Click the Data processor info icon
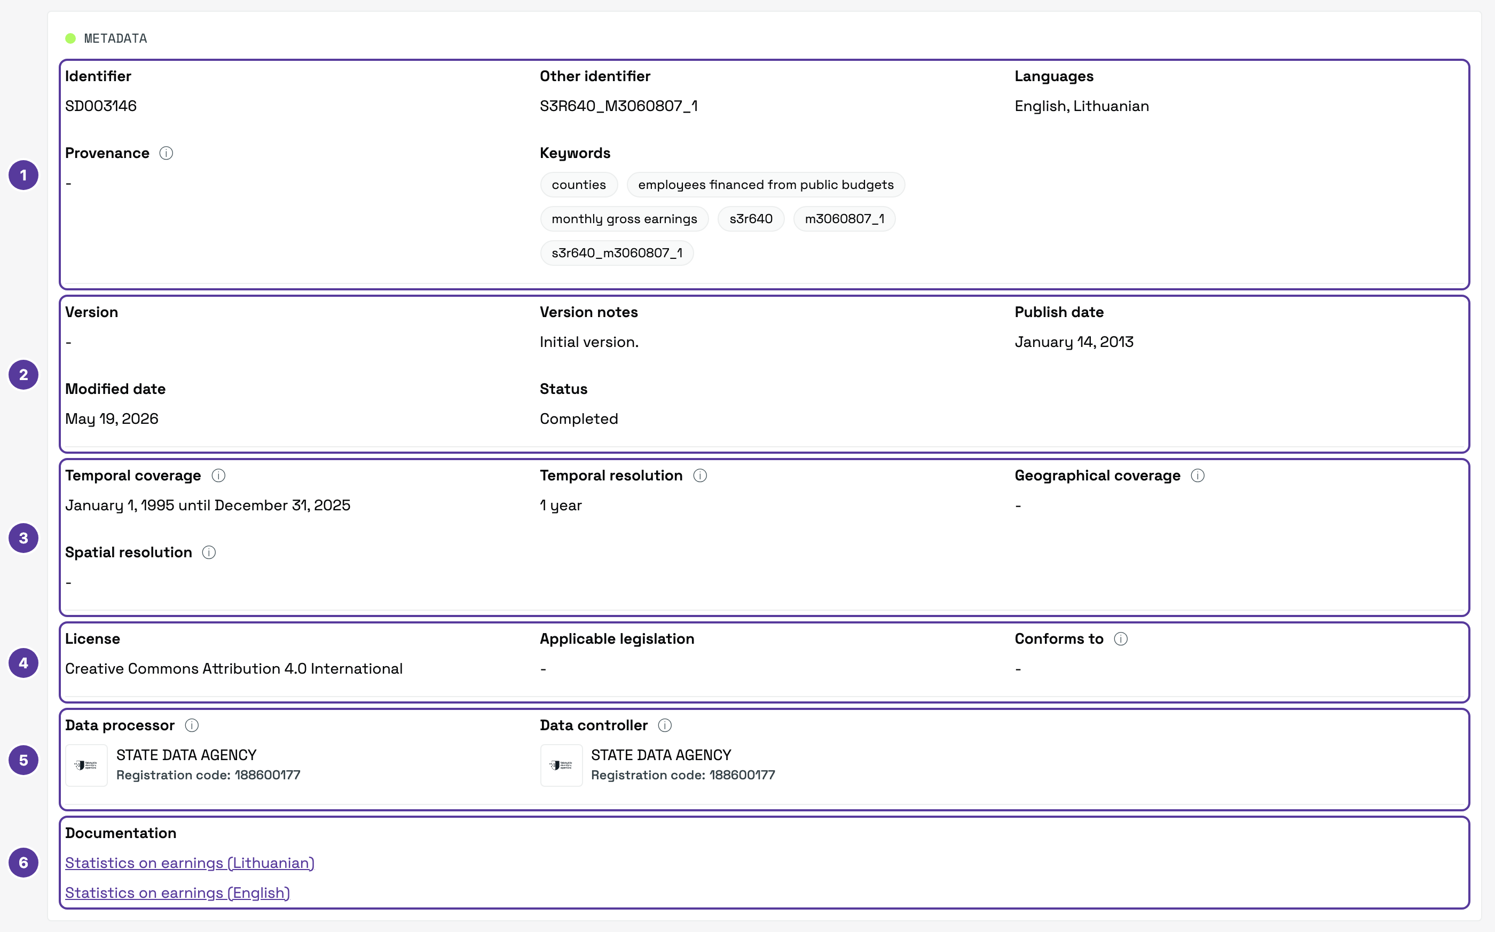1495x932 pixels. coord(192,725)
